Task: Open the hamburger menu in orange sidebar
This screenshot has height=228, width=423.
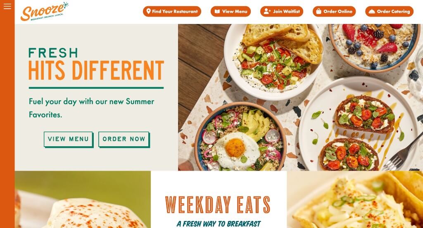Action: (7, 6)
